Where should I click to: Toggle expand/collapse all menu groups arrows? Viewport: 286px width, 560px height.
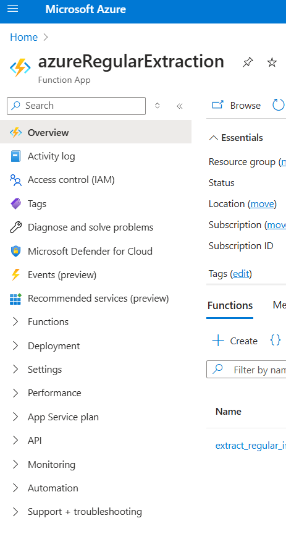coord(157,106)
